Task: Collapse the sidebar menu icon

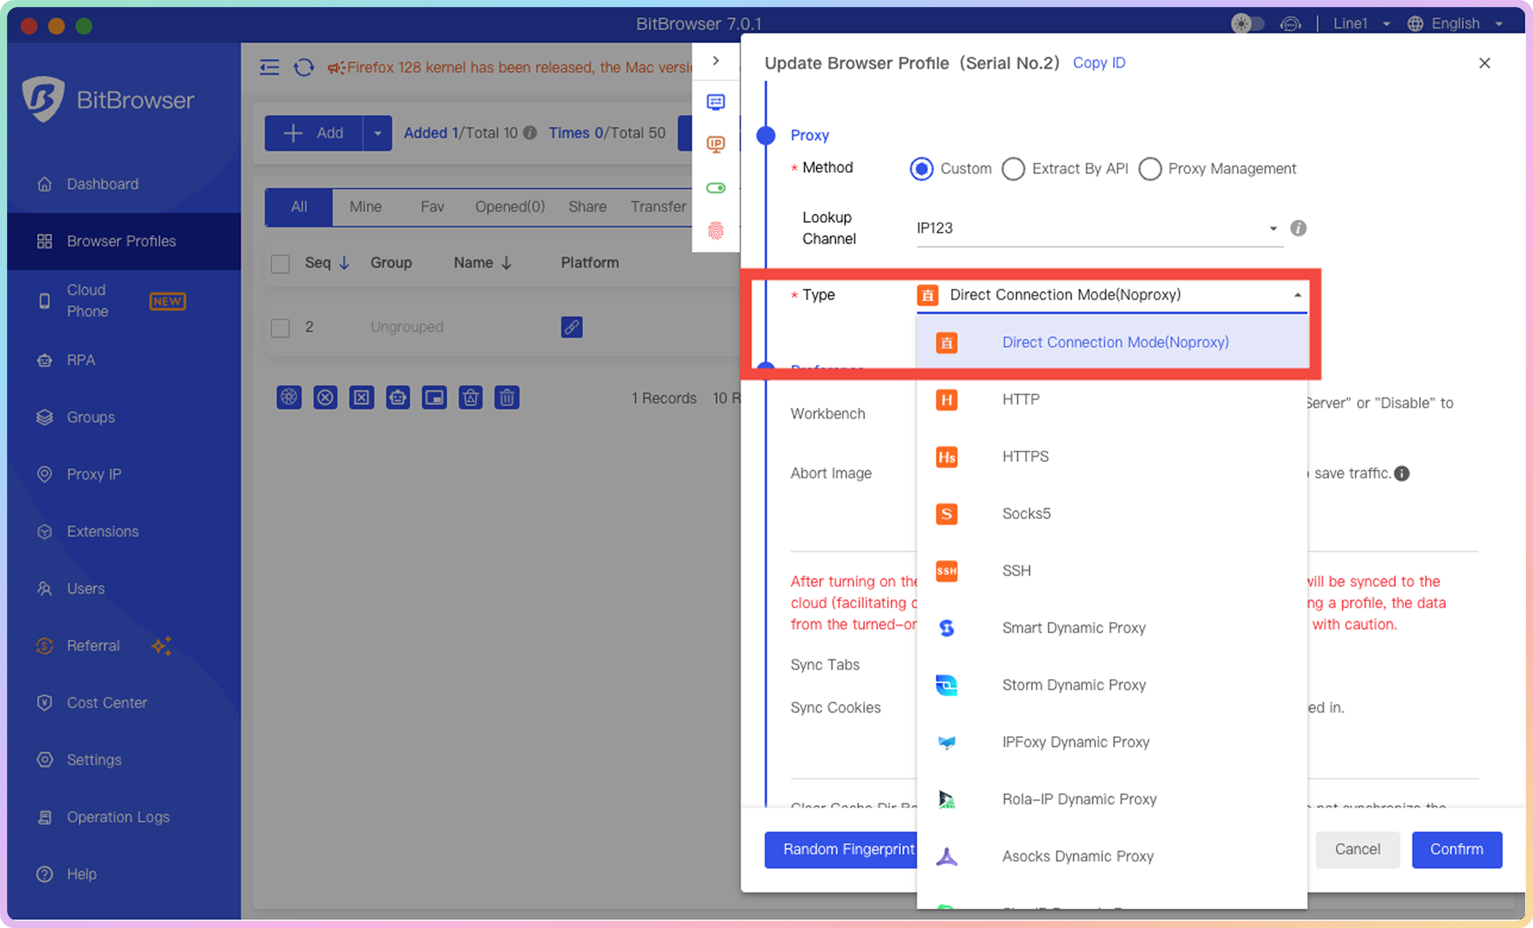Action: pyautogui.click(x=269, y=67)
